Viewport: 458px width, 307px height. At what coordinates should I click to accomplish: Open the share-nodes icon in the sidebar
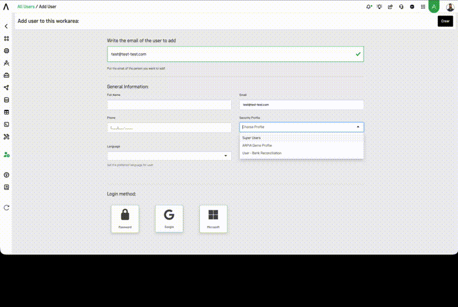click(x=6, y=87)
